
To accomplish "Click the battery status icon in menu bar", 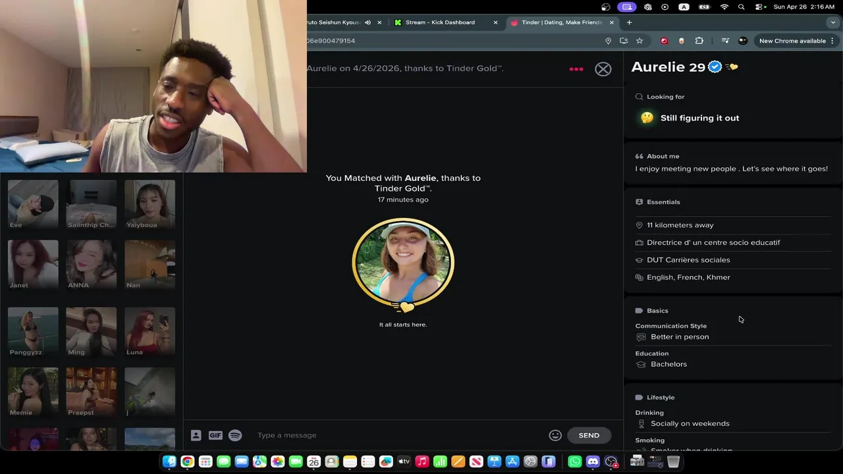I will point(705,7).
